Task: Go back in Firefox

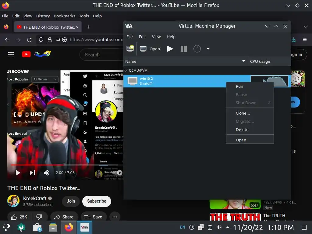Action: point(7,40)
